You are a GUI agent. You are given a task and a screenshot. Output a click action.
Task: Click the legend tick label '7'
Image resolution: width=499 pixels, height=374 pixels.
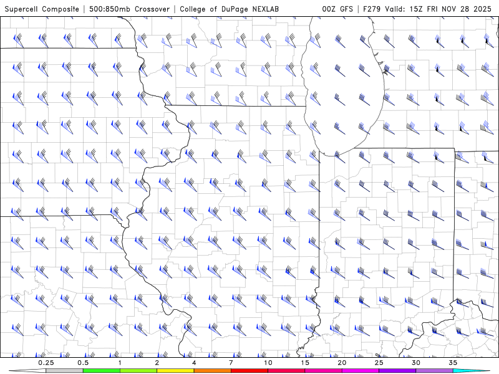(x=231, y=363)
